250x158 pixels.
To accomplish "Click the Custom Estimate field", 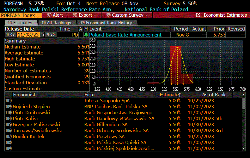I will tap(77, 89).
